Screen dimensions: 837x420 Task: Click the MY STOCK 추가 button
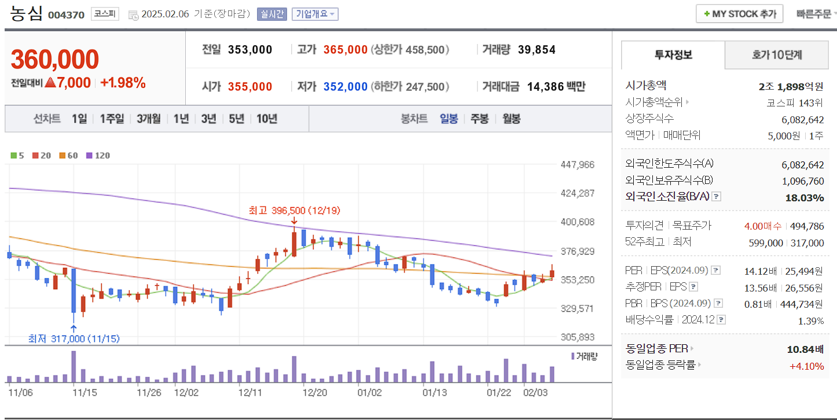[739, 13]
